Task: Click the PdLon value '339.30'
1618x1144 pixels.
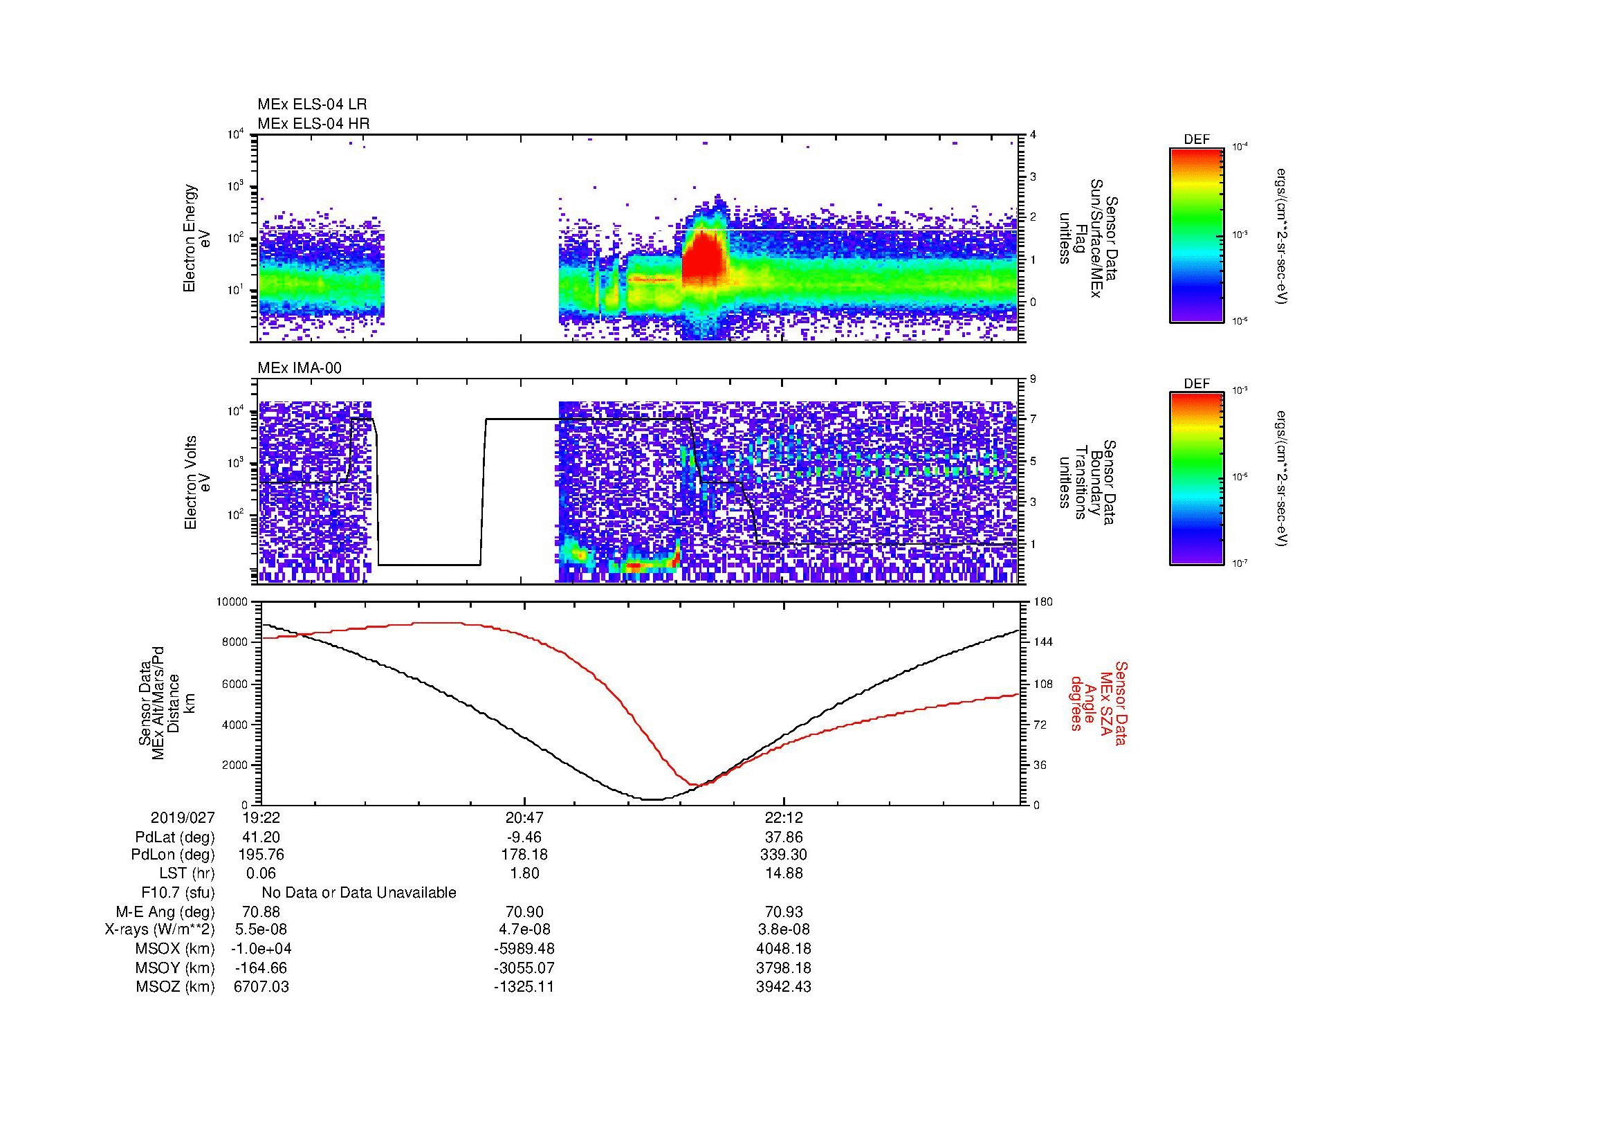Action: click(784, 854)
